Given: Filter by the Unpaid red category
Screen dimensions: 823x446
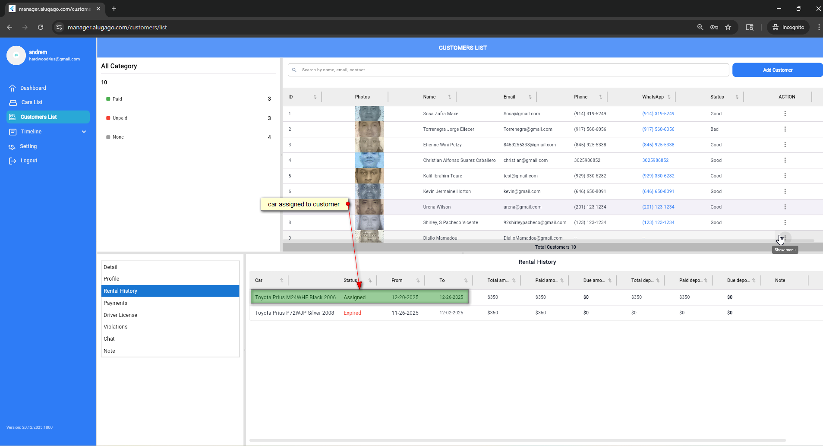Looking at the screenshot, I should pyautogui.click(x=120, y=118).
